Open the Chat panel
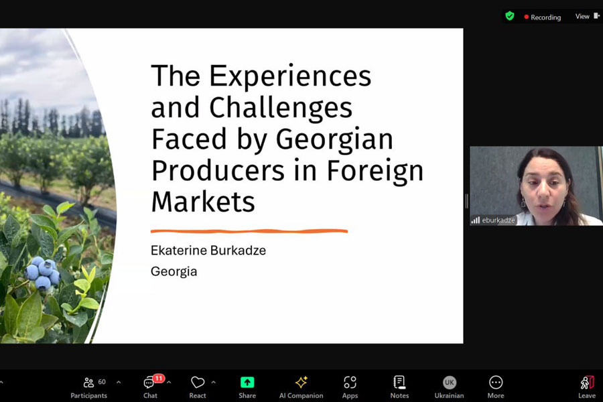The image size is (603, 402). [150, 386]
